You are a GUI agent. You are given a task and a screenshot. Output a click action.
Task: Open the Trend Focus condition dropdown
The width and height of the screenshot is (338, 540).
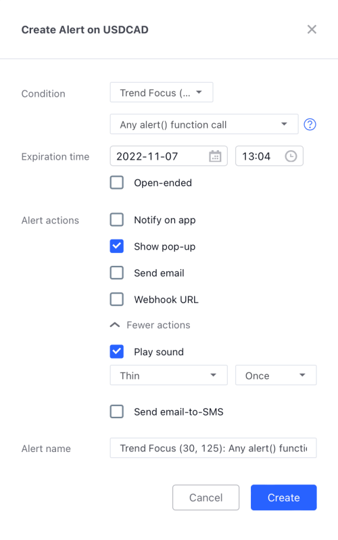click(162, 92)
